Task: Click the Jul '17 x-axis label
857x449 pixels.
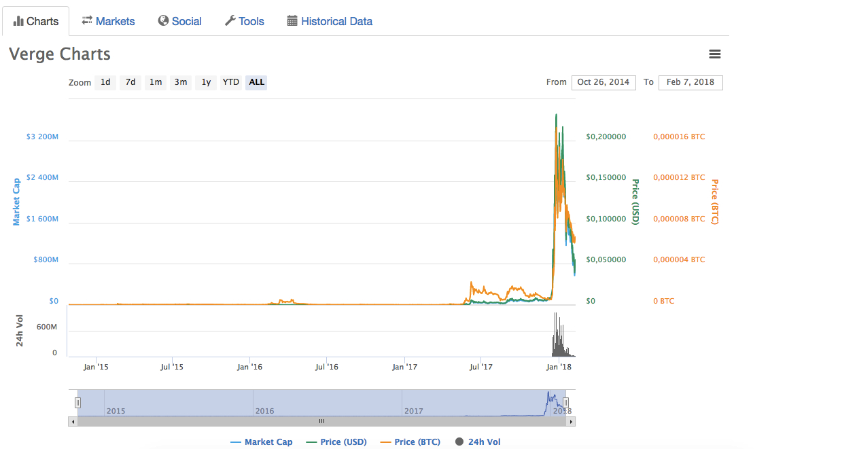Action: (481, 367)
